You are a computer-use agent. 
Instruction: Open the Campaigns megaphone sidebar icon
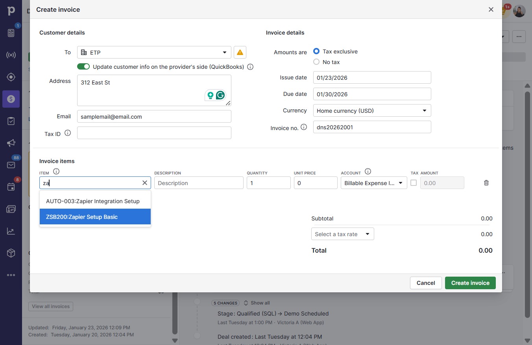click(x=11, y=143)
